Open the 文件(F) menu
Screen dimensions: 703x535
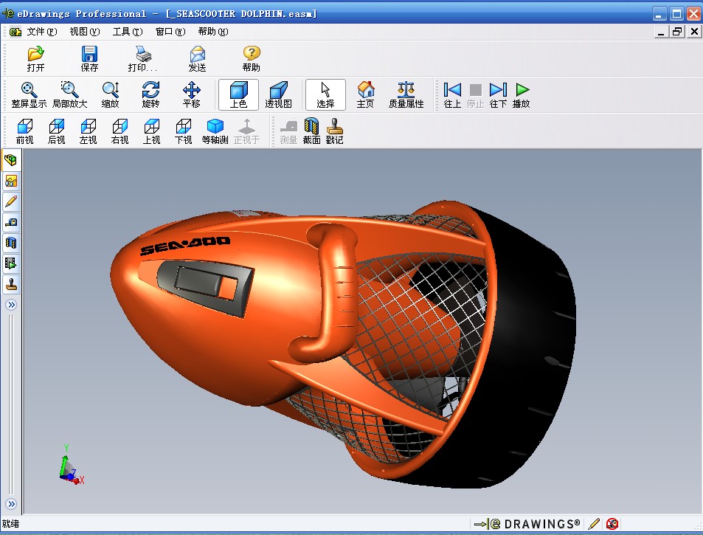[42, 32]
